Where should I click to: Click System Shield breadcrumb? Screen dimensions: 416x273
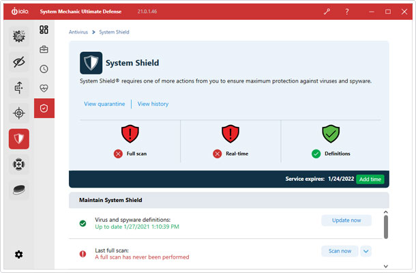point(114,32)
